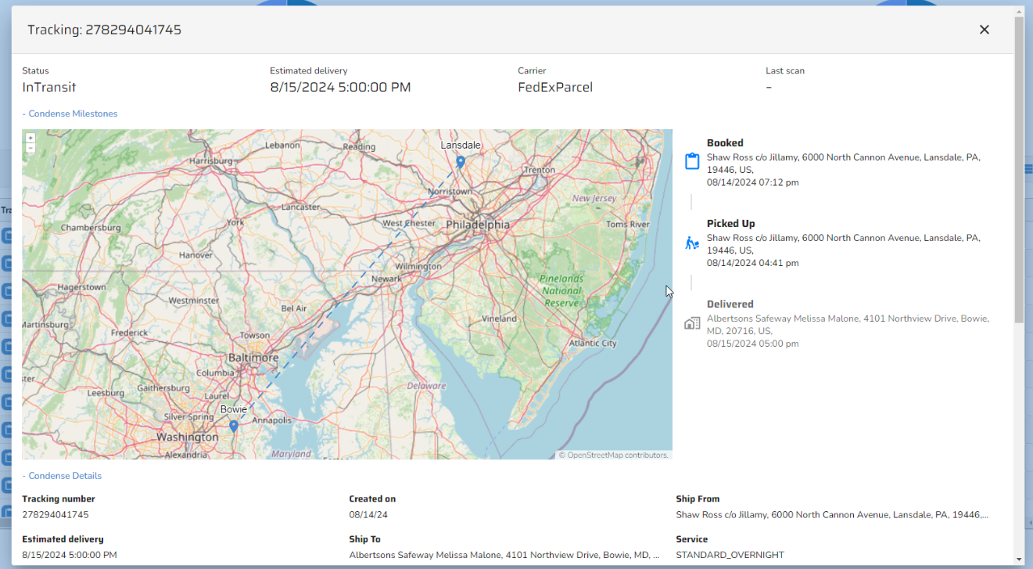This screenshot has width=1033, height=569.
Task: Select the Delivered milestone warehouse icon
Action: point(692,323)
